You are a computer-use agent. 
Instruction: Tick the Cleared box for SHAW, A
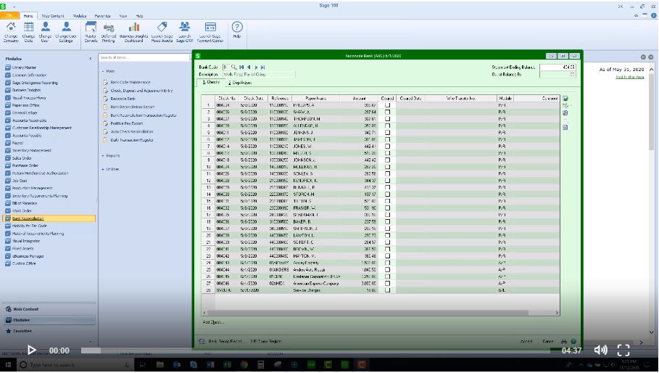click(387, 112)
